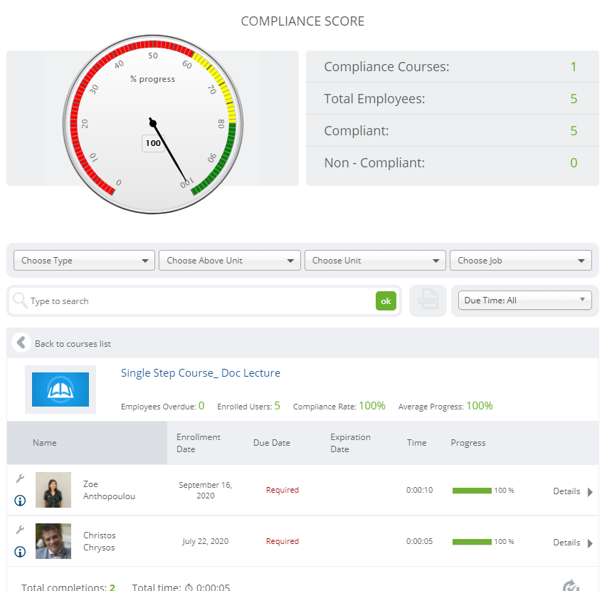Click Zoe Anthopoulou's profile photo
The height and width of the screenshot is (591, 607).
tap(53, 490)
